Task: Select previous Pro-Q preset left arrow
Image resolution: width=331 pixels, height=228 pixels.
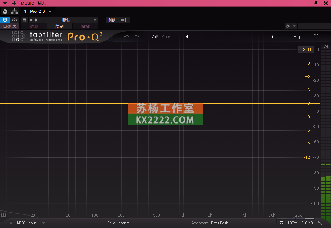Action: [187, 37]
